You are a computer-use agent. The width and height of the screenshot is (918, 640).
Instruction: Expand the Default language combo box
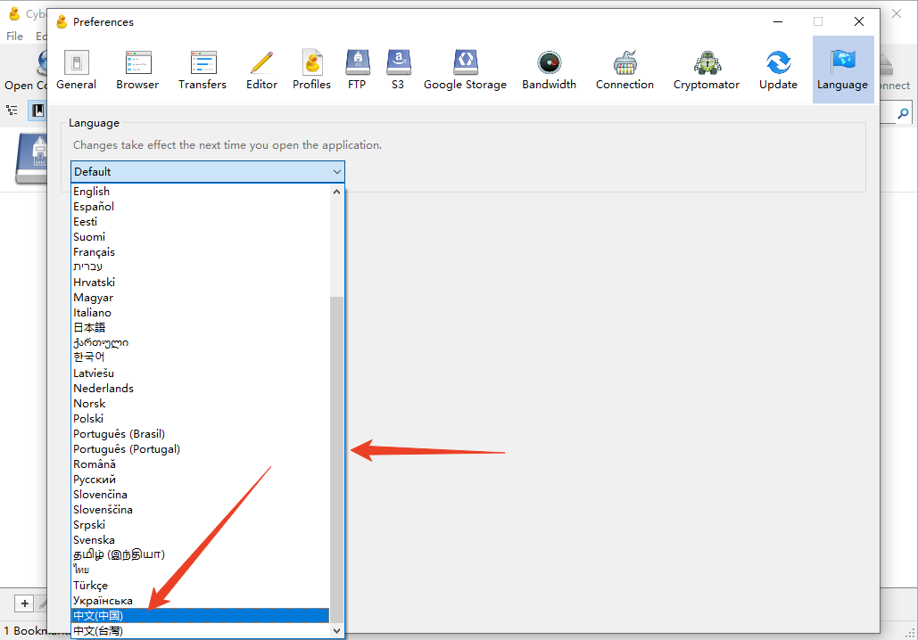pos(208,172)
